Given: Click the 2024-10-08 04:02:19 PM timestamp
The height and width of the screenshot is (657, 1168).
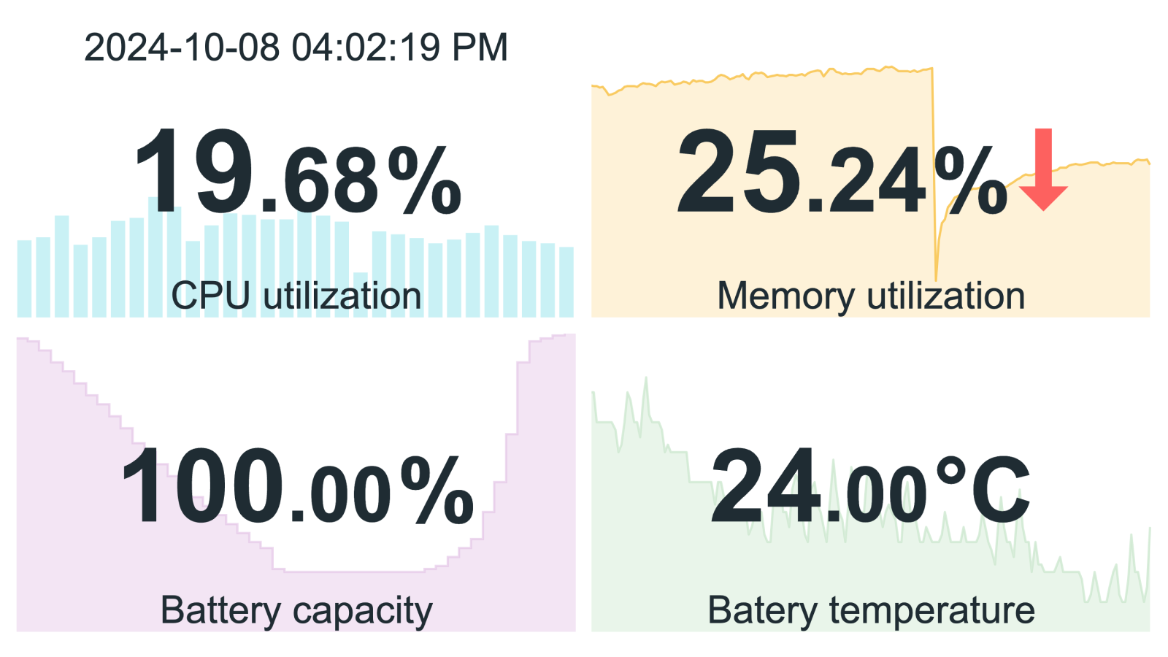Looking at the screenshot, I should tap(296, 47).
